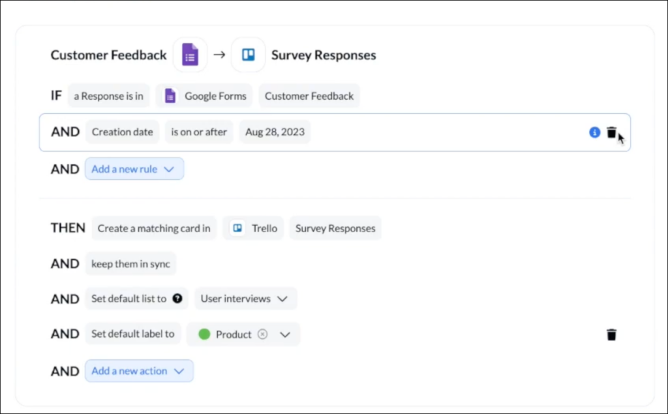Delete the Creation date rule with the trash icon
Screen dimensions: 668x414
(x=611, y=132)
